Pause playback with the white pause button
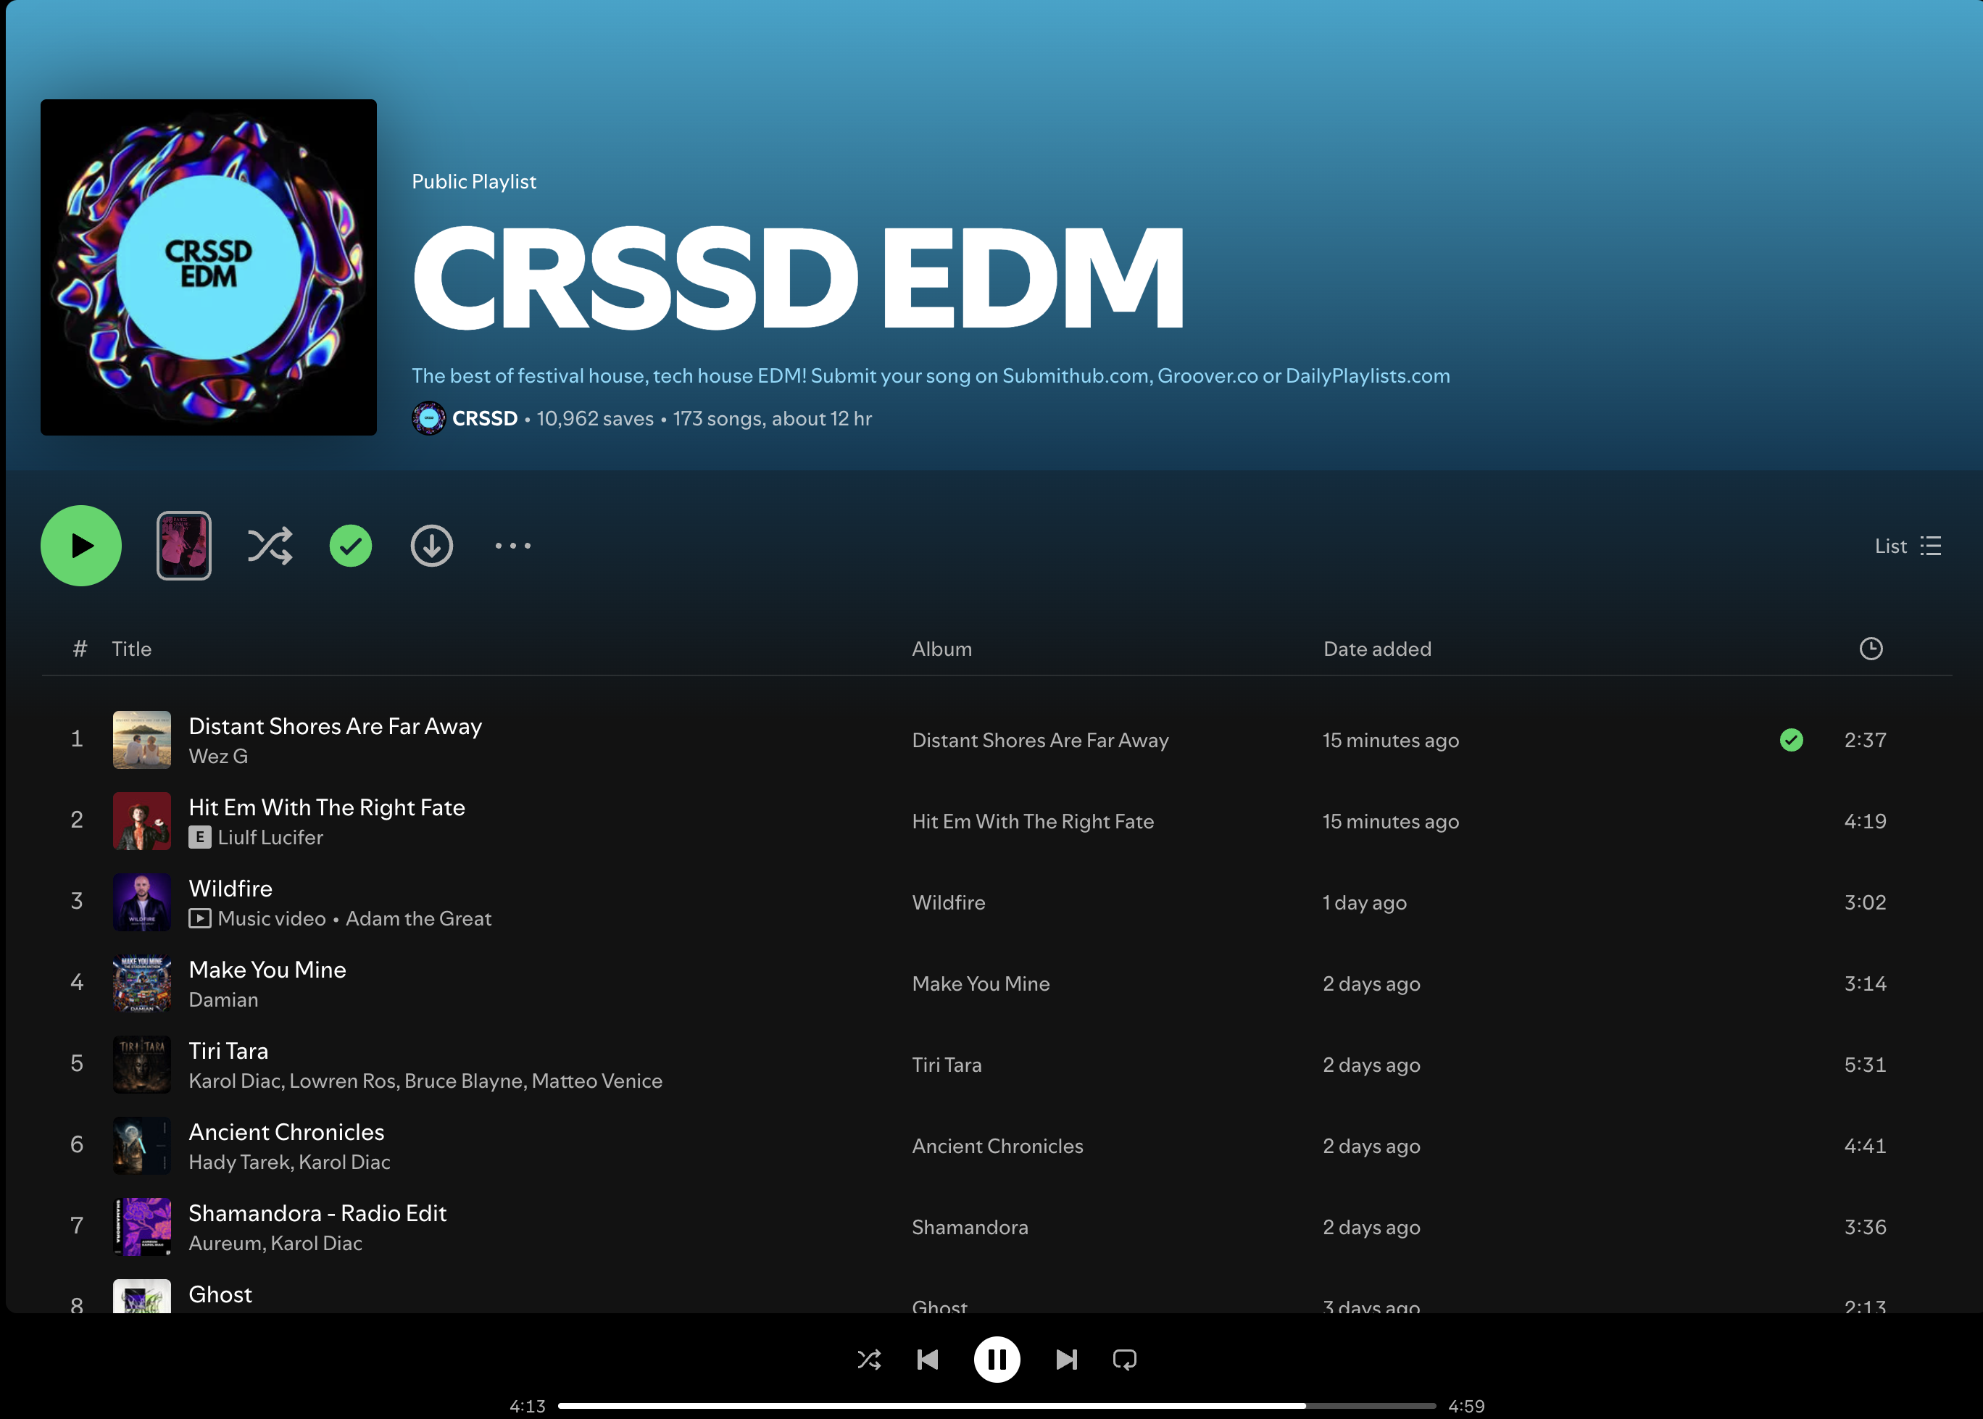The width and height of the screenshot is (1983, 1419). (997, 1360)
